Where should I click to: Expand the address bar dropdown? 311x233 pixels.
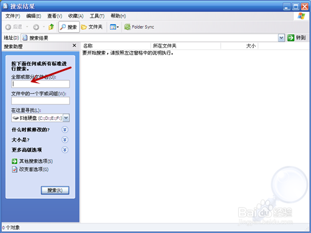tap(281, 38)
